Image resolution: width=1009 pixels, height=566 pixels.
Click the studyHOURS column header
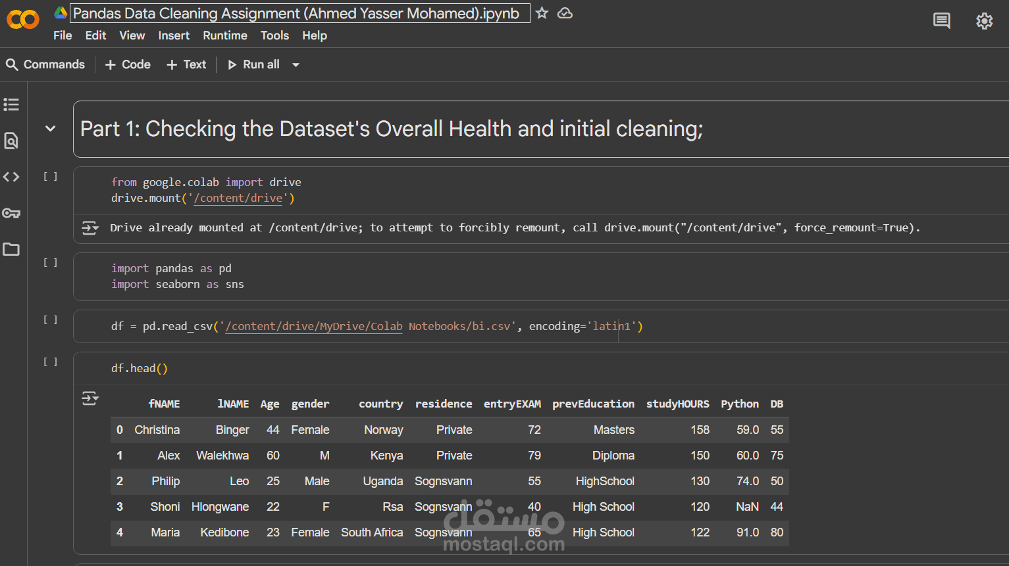point(678,404)
